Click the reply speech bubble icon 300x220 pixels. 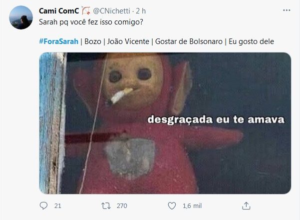[x=43, y=205]
